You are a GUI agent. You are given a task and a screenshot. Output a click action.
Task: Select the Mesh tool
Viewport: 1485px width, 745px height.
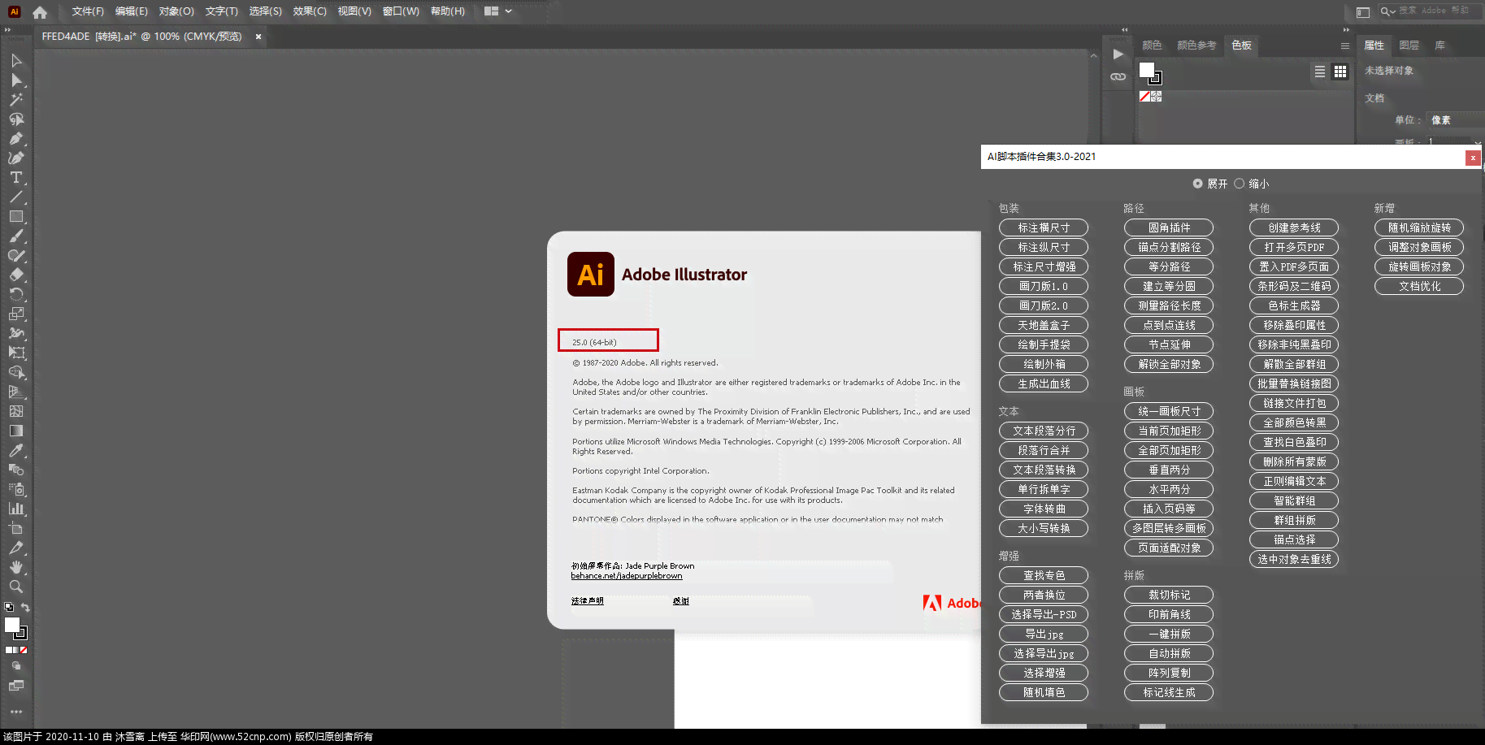coord(16,412)
